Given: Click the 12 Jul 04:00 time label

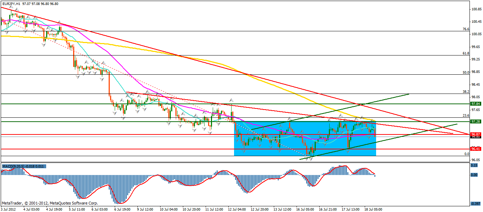Looking at the screenshot, I should (237, 209).
